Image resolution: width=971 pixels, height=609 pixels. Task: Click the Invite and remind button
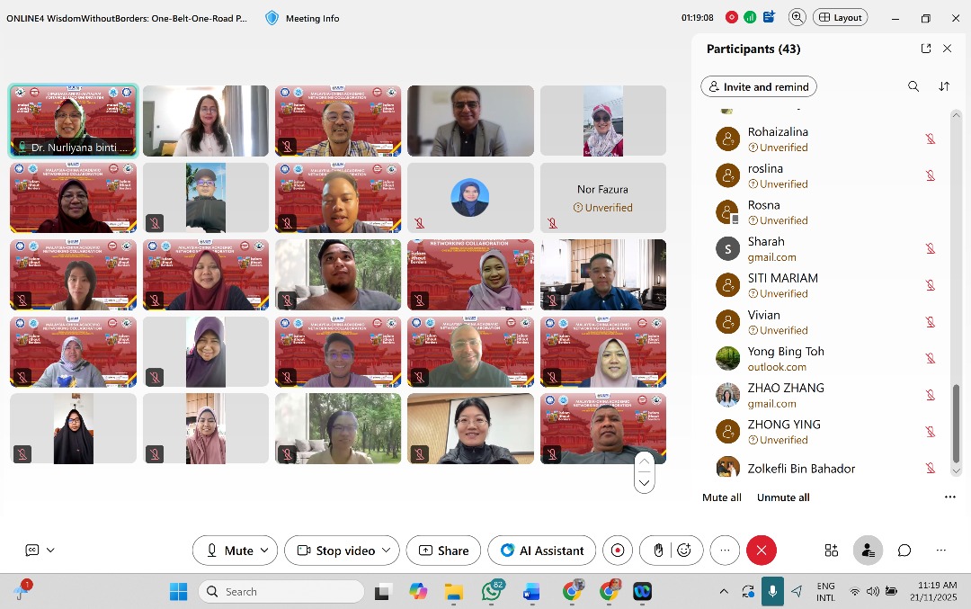pyautogui.click(x=758, y=86)
